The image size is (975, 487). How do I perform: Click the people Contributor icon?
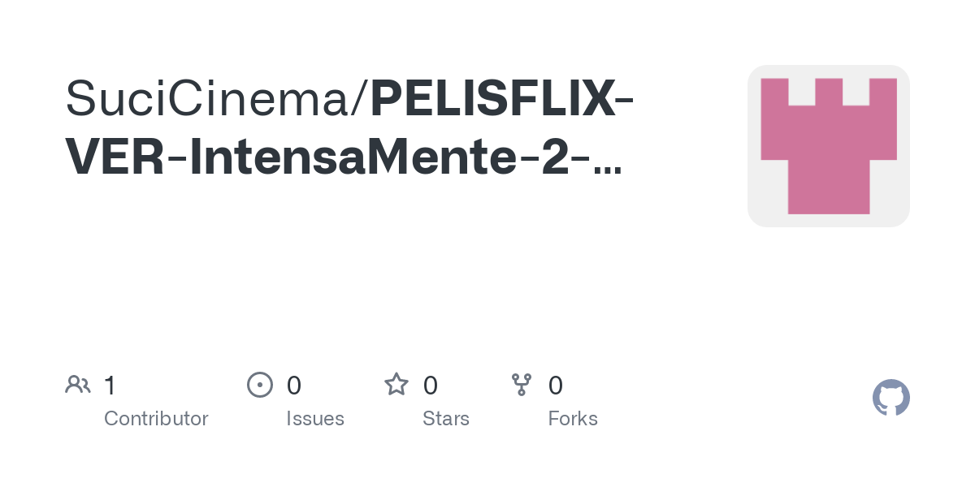(x=78, y=385)
